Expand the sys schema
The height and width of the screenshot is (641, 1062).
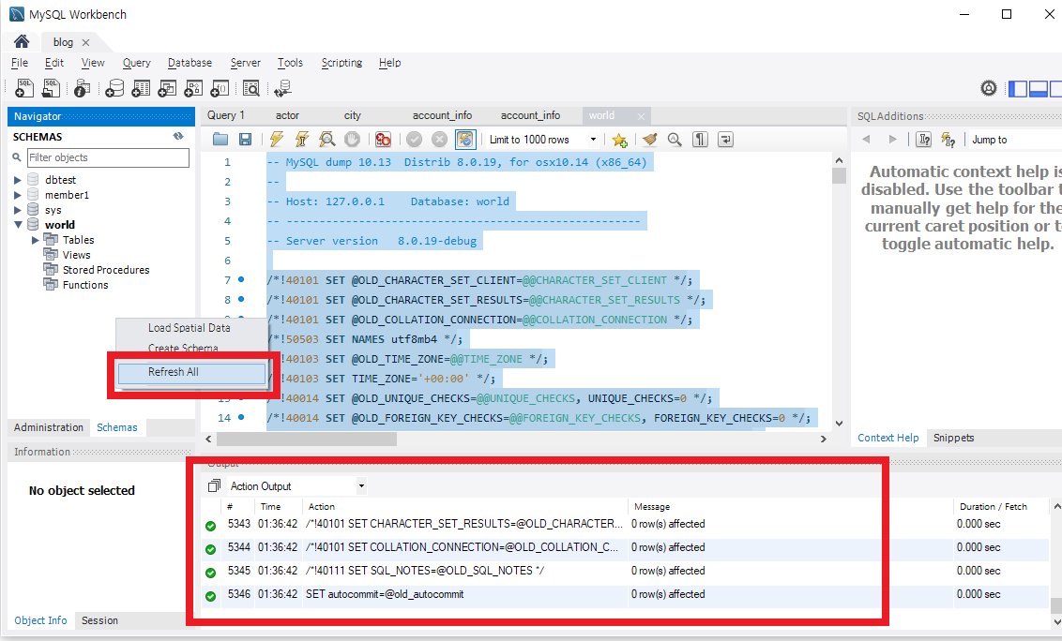tap(18, 210)
